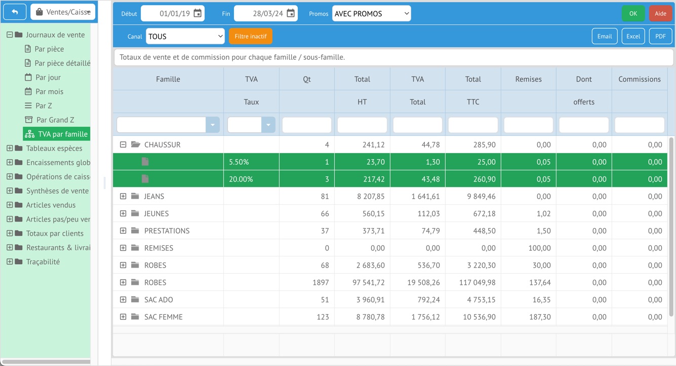Open the Par mois monthly report
This screenshot has height=366, width=676.
point(49,92)
